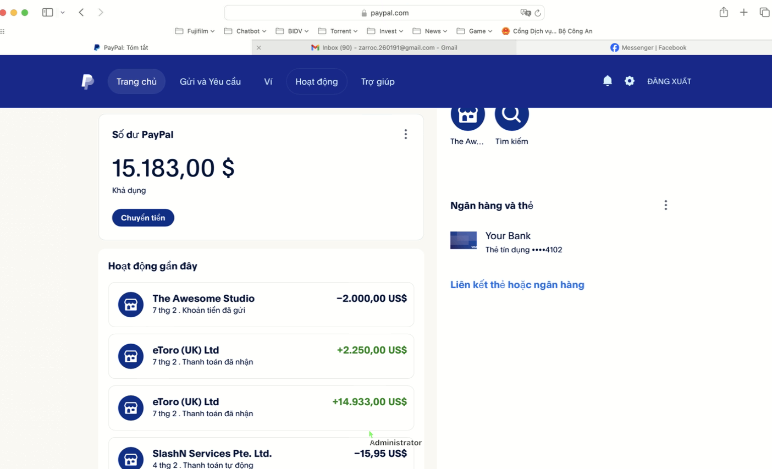Click Liên kết thẻ hoặc ngân hàng link
This screenshot has height=469, width=772.
pos(517,285)
